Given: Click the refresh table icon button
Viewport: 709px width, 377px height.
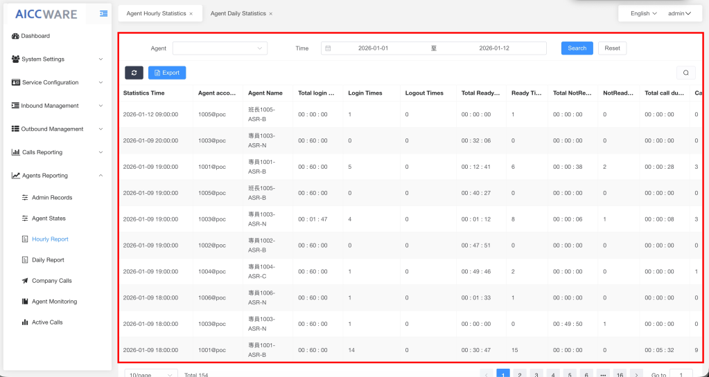Looking at the screenshot, I should point(134,73).
